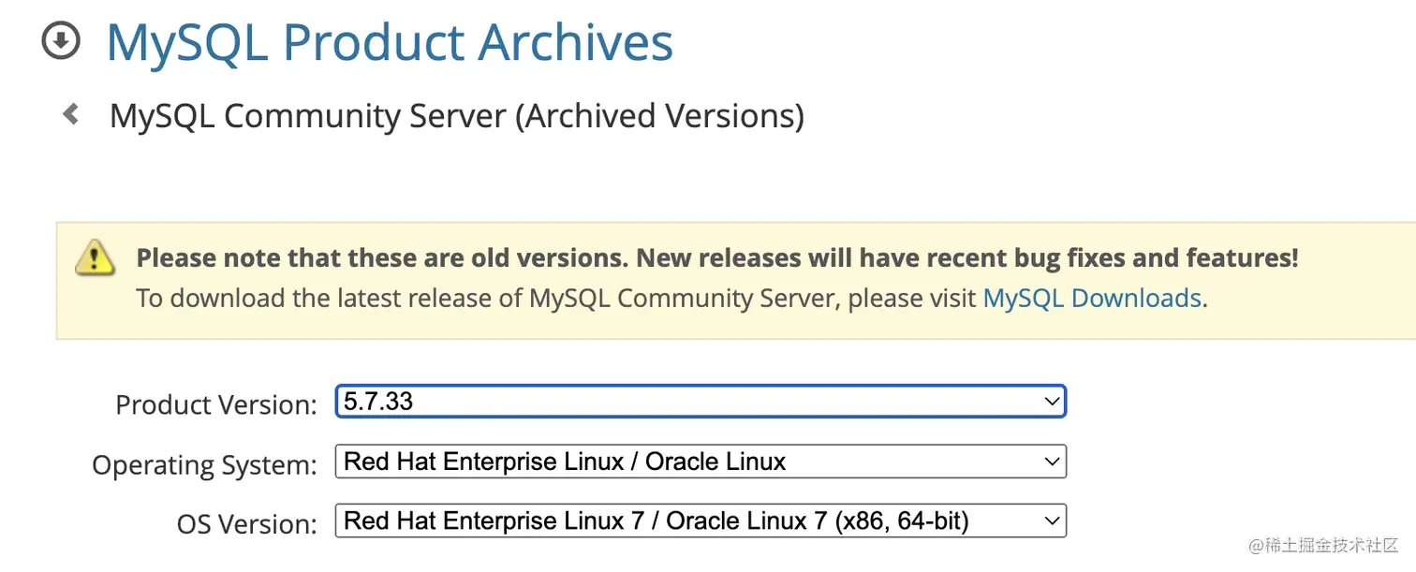Click the back chevron beside Community Server
The width and height of the screenshot is (1416, 572).
[x=70, y=115]
